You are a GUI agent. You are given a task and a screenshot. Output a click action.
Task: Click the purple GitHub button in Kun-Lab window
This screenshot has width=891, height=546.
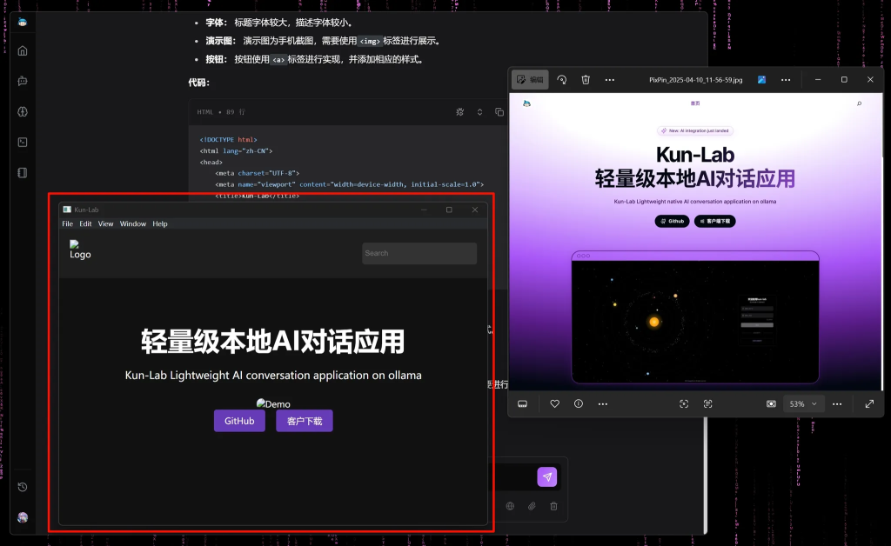pyautogui.click(x=239, y=421)
